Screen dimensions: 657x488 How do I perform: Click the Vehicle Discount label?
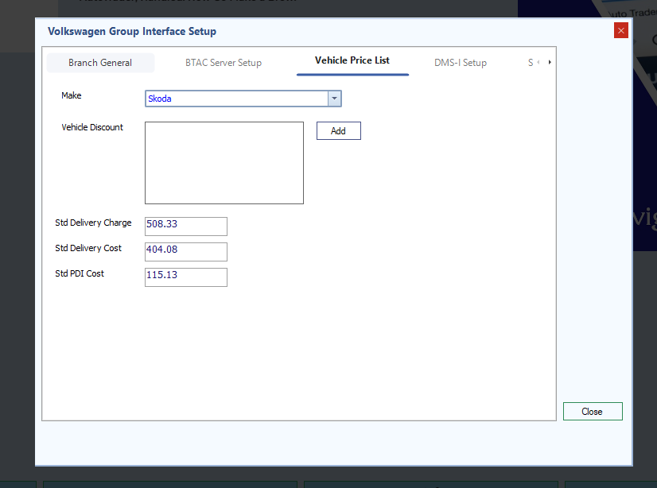[x=92, y=127]
